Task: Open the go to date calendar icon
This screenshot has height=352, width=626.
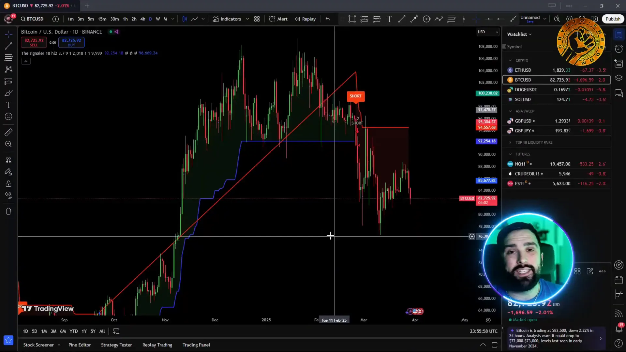Action: 116,331
